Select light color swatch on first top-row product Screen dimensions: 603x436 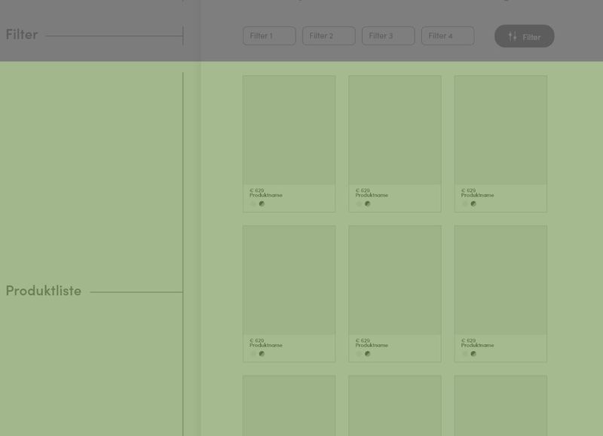pos(253,203)
